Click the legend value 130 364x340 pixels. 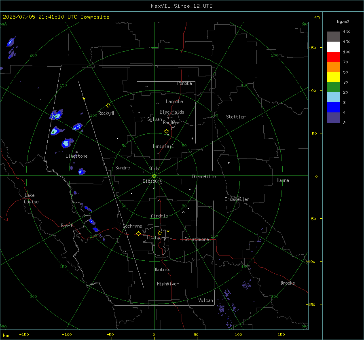point(347,42)
